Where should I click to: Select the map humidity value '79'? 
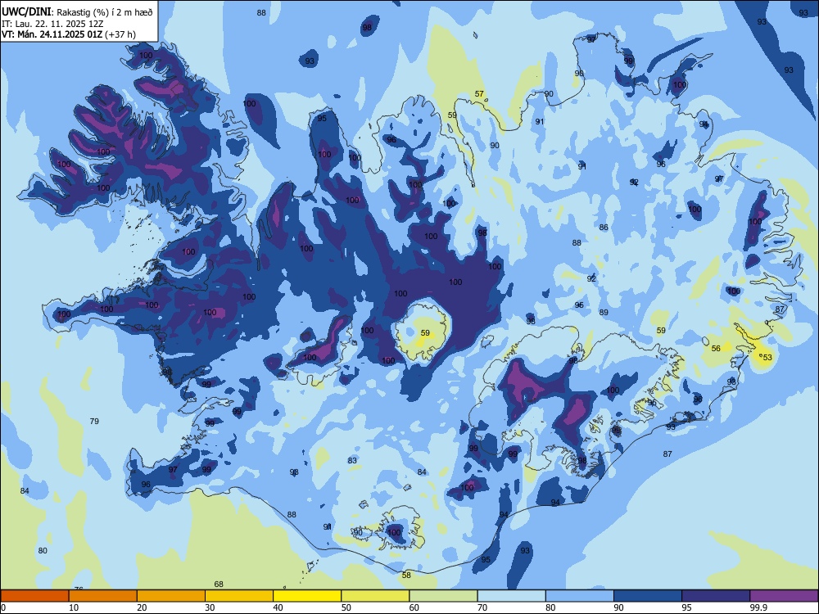[94, 421]
